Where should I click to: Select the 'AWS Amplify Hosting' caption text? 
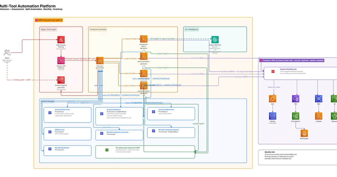pyautogui.click(x=61, y=46)
